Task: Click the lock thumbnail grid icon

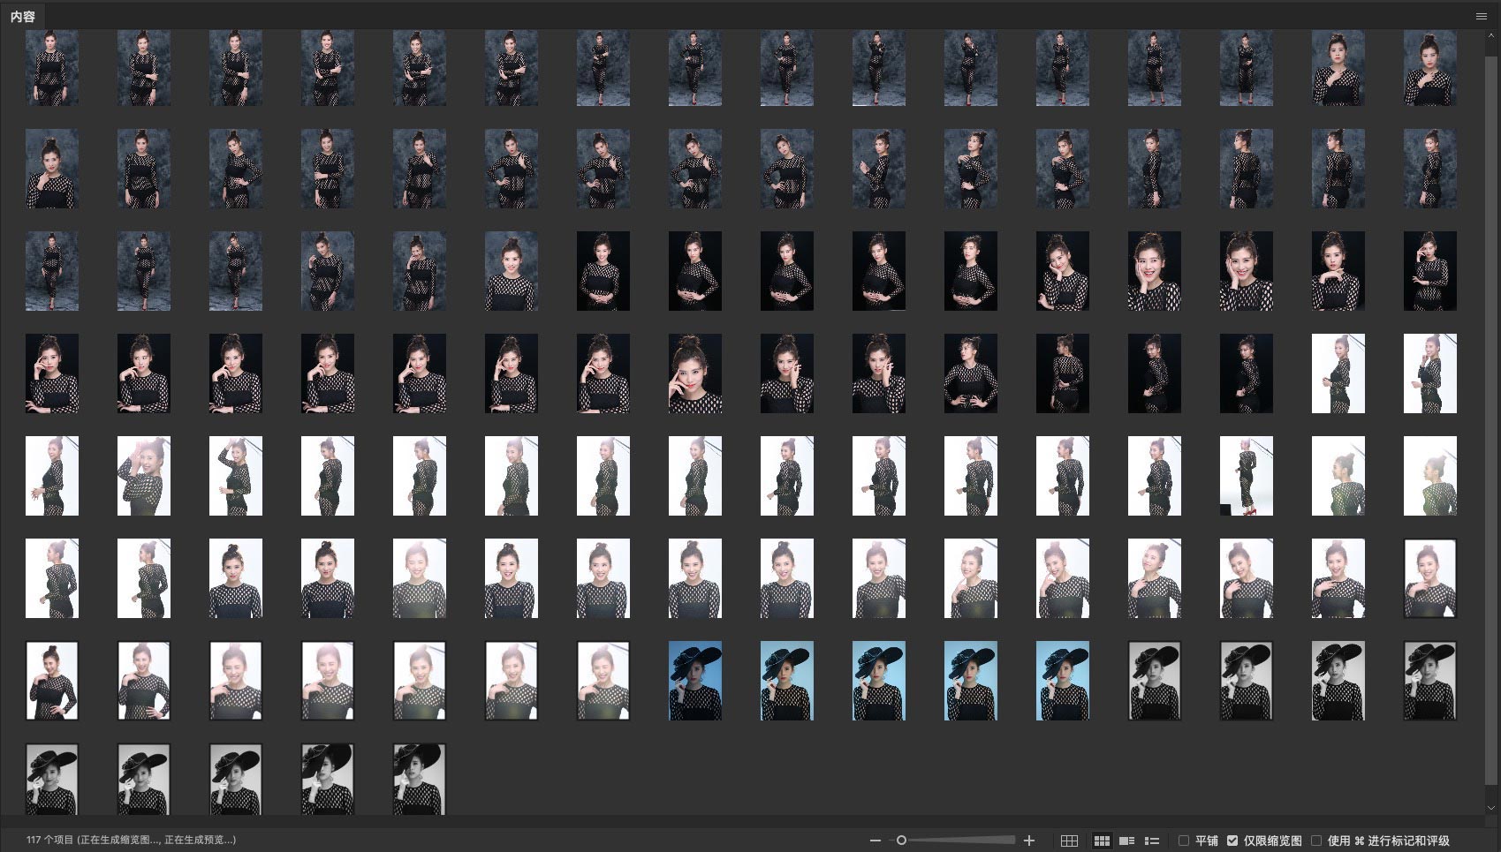Action: (x=1069, y=841)
